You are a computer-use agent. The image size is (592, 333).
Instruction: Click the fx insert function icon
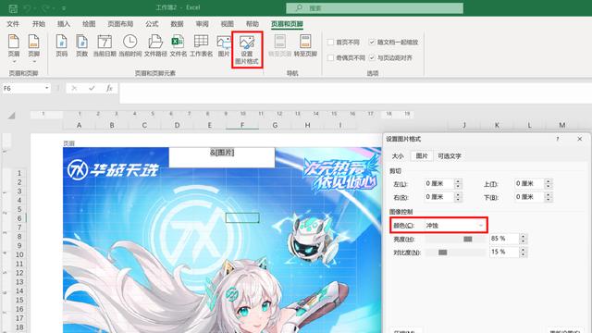pos(109,89)
